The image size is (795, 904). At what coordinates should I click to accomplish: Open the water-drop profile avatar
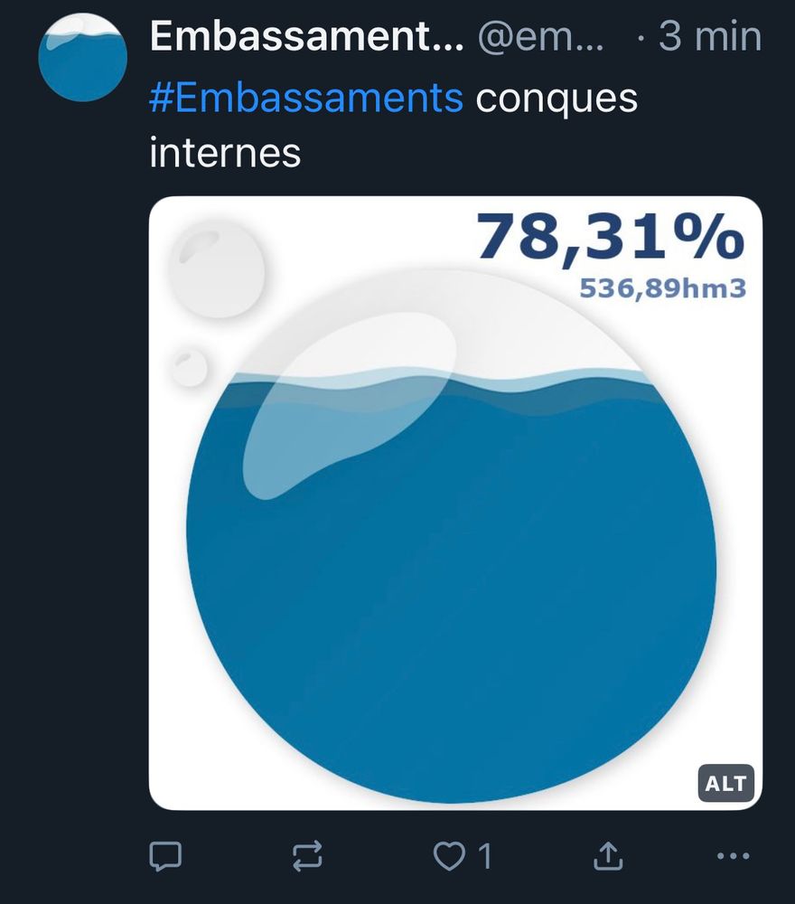(82, 57)
